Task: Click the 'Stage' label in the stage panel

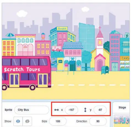Action: 122,107
